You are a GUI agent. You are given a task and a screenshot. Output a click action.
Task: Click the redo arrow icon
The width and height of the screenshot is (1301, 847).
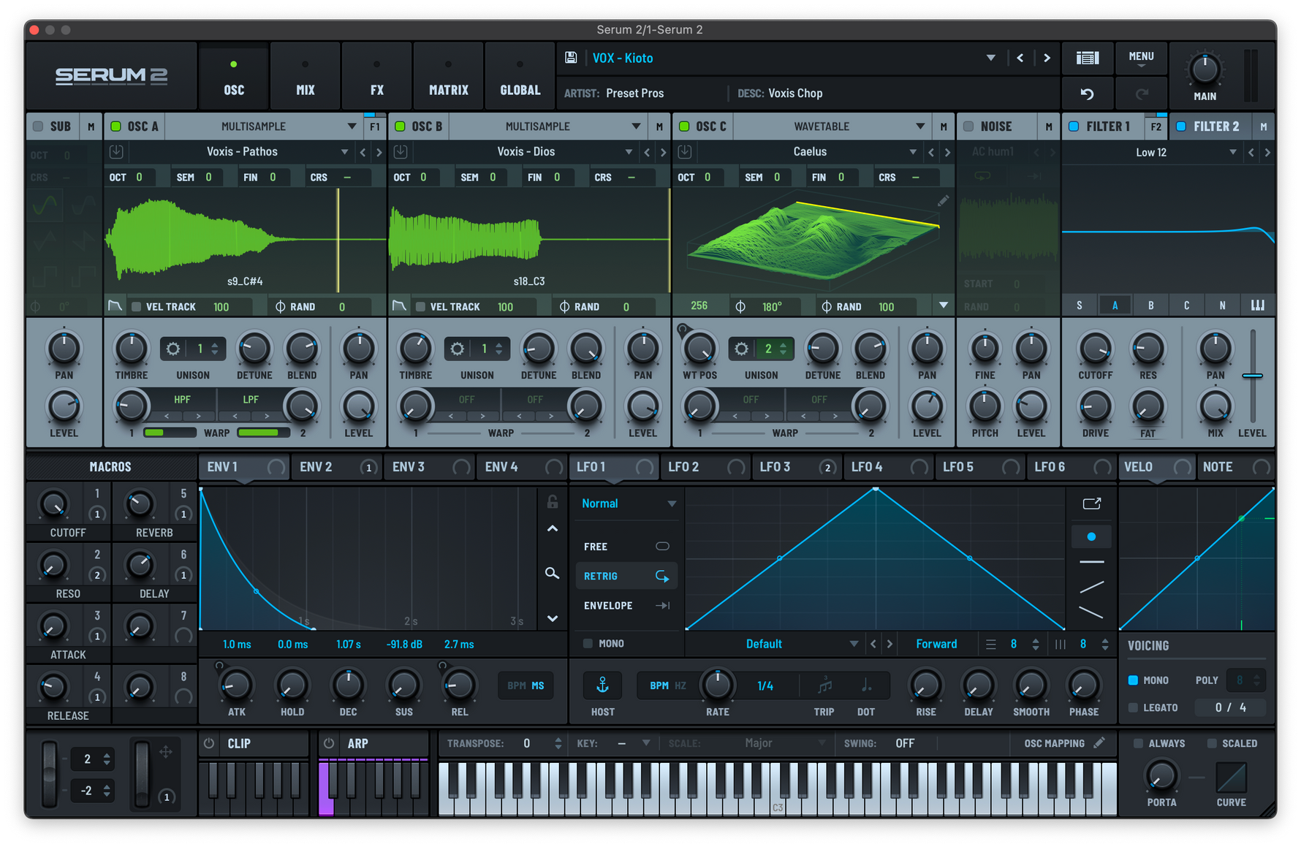tap(1142, 94)
